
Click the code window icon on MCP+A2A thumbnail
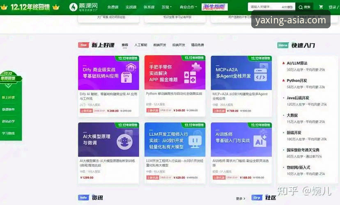coord(260,75)
